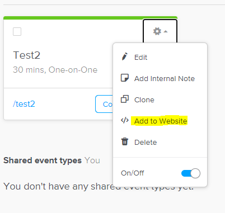Screen dimensions: 225x213
Task: Click the trash can Delete icon
Action: tap(125, 141)
